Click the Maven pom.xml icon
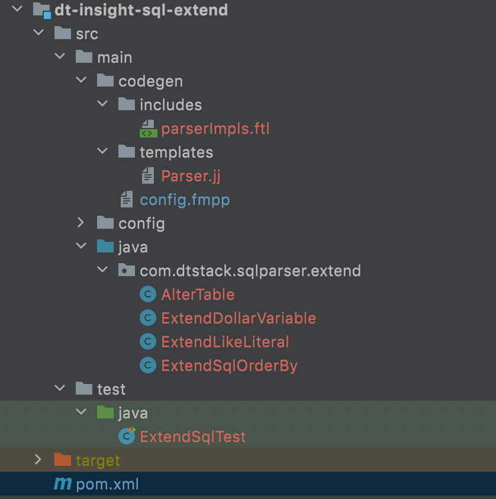The image size is (496, 499). [63, 484]
